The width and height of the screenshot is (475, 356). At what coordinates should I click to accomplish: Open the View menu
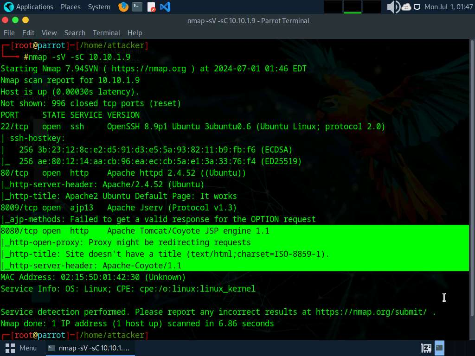click(49, 33)
